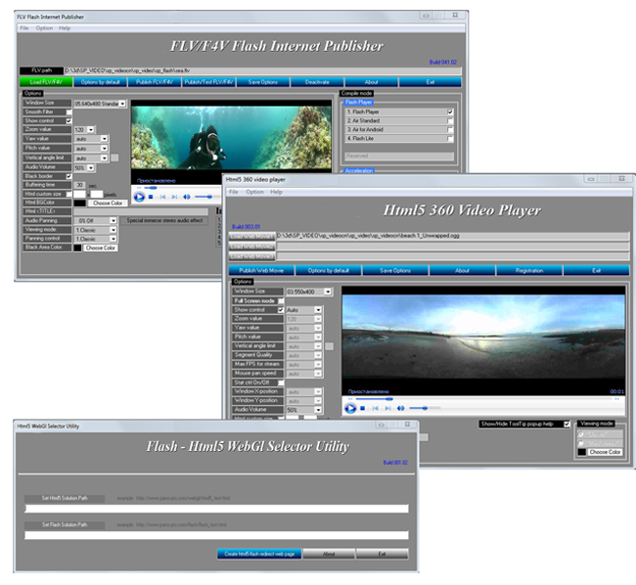Click Buffering time input field in FLV Publisher
Viewport: 636px width, 585px height.
pyautogui.click(x=79, y=185)
